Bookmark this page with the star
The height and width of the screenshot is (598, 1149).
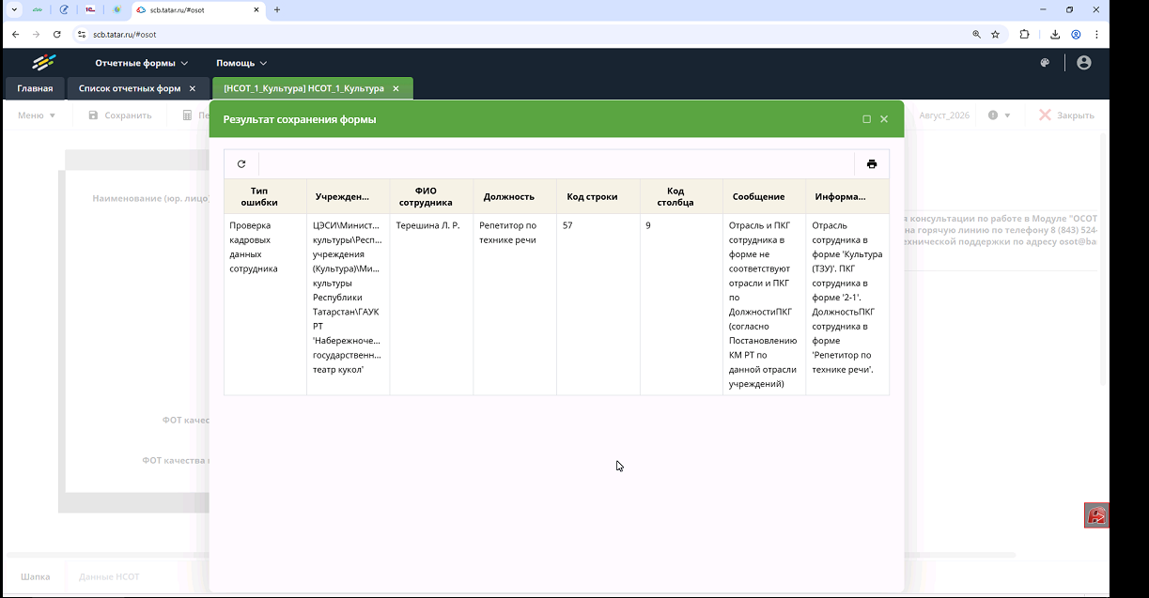point(995,34)
